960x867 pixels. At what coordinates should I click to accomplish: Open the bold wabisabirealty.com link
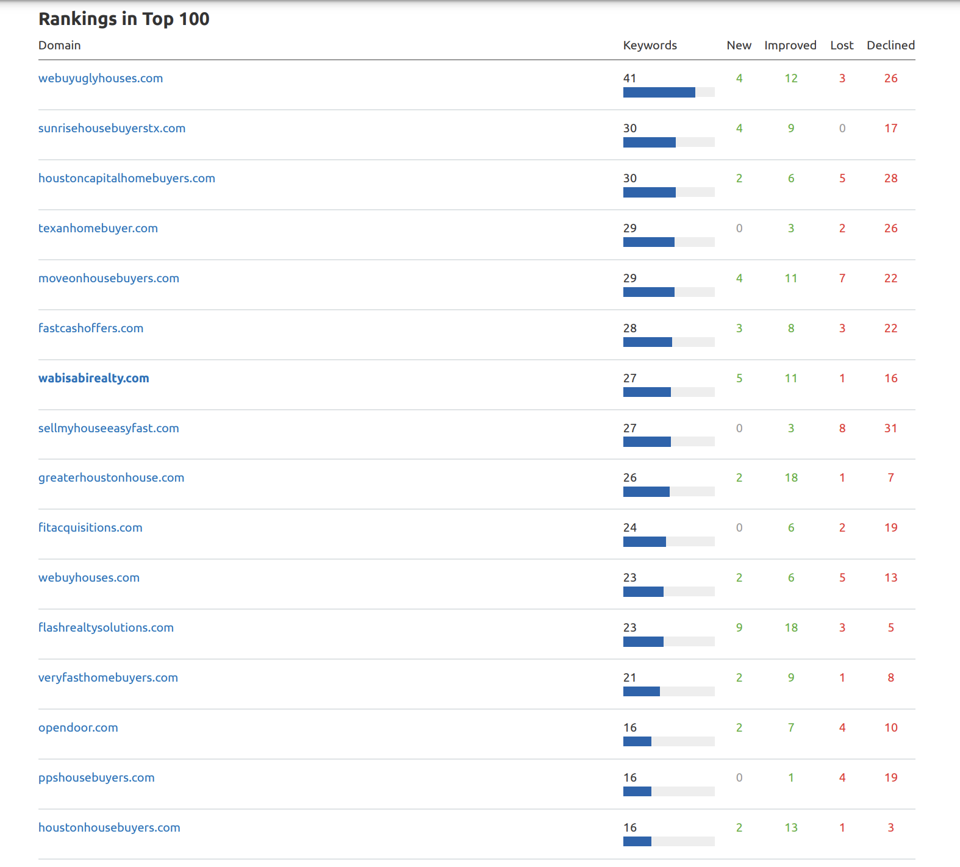[x=94, y=378]
